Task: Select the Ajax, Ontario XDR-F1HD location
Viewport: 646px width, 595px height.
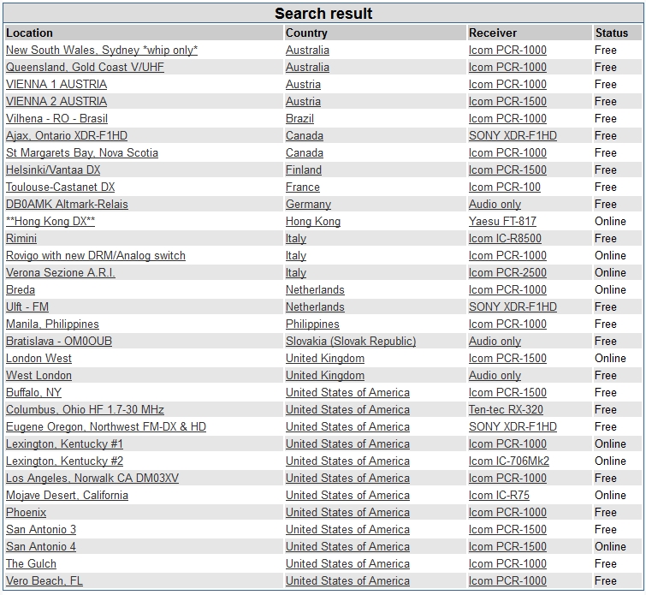Action: click(x=67, y=136)
